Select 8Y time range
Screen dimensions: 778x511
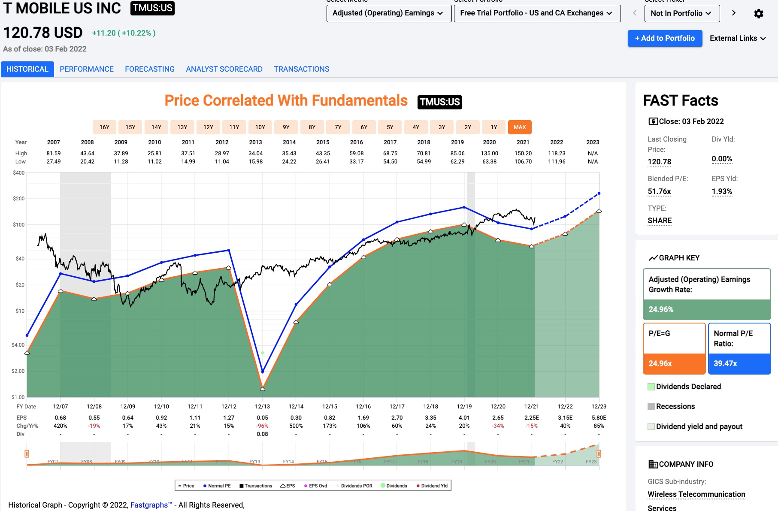coord(312,127)
